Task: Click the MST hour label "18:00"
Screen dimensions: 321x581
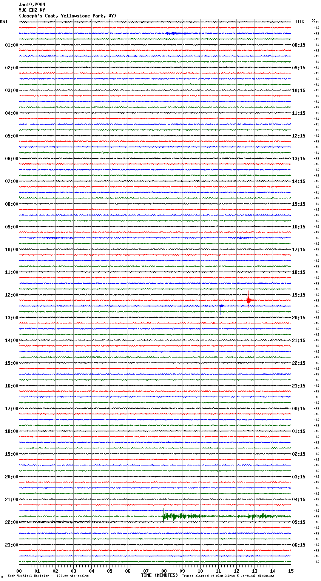Action: tap(12, 431)
